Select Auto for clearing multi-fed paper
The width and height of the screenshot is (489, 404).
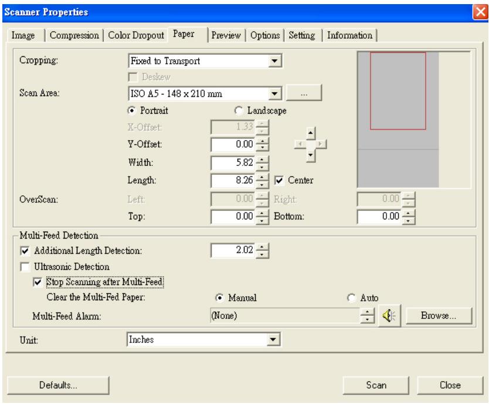tap(351, 298)
